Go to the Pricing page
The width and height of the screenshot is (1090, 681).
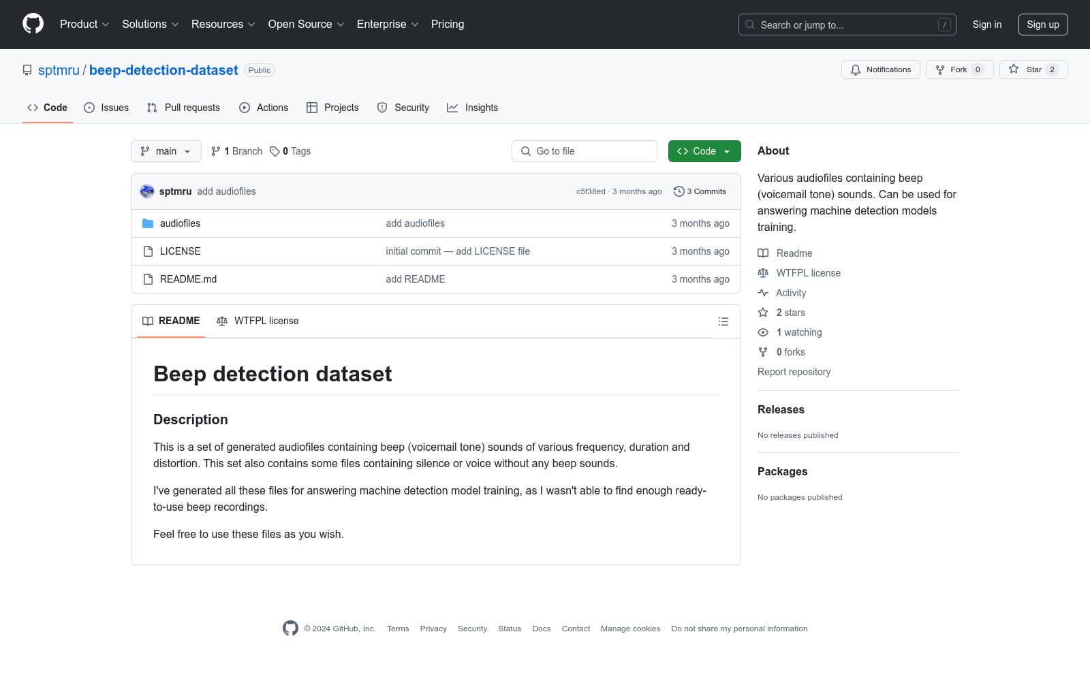pos(448,25)
